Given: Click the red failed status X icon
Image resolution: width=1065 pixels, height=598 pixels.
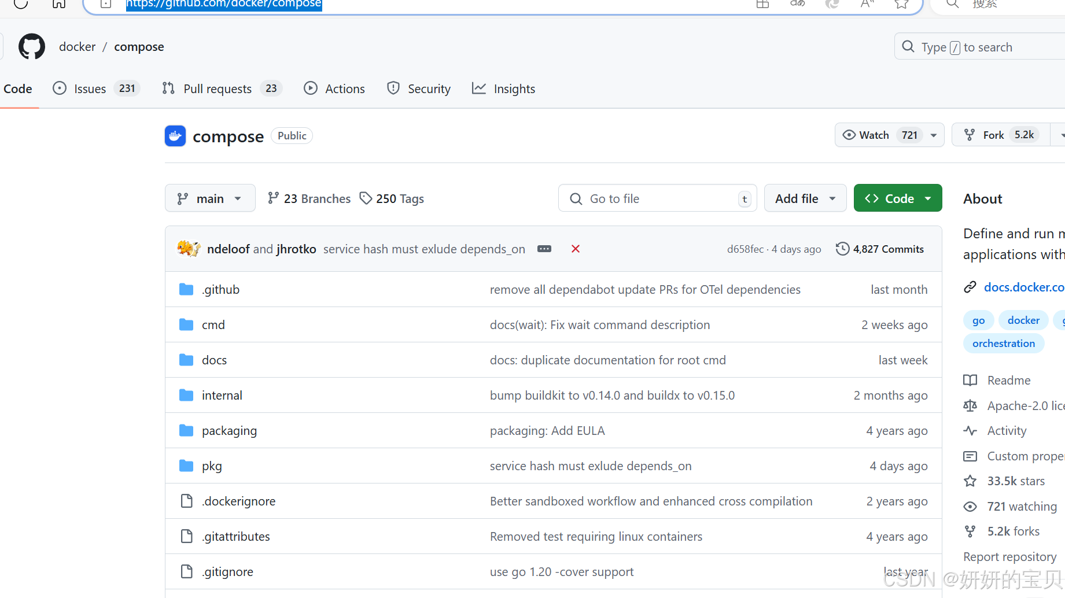Looking at the screenshot, I should (x=576, y=249).
